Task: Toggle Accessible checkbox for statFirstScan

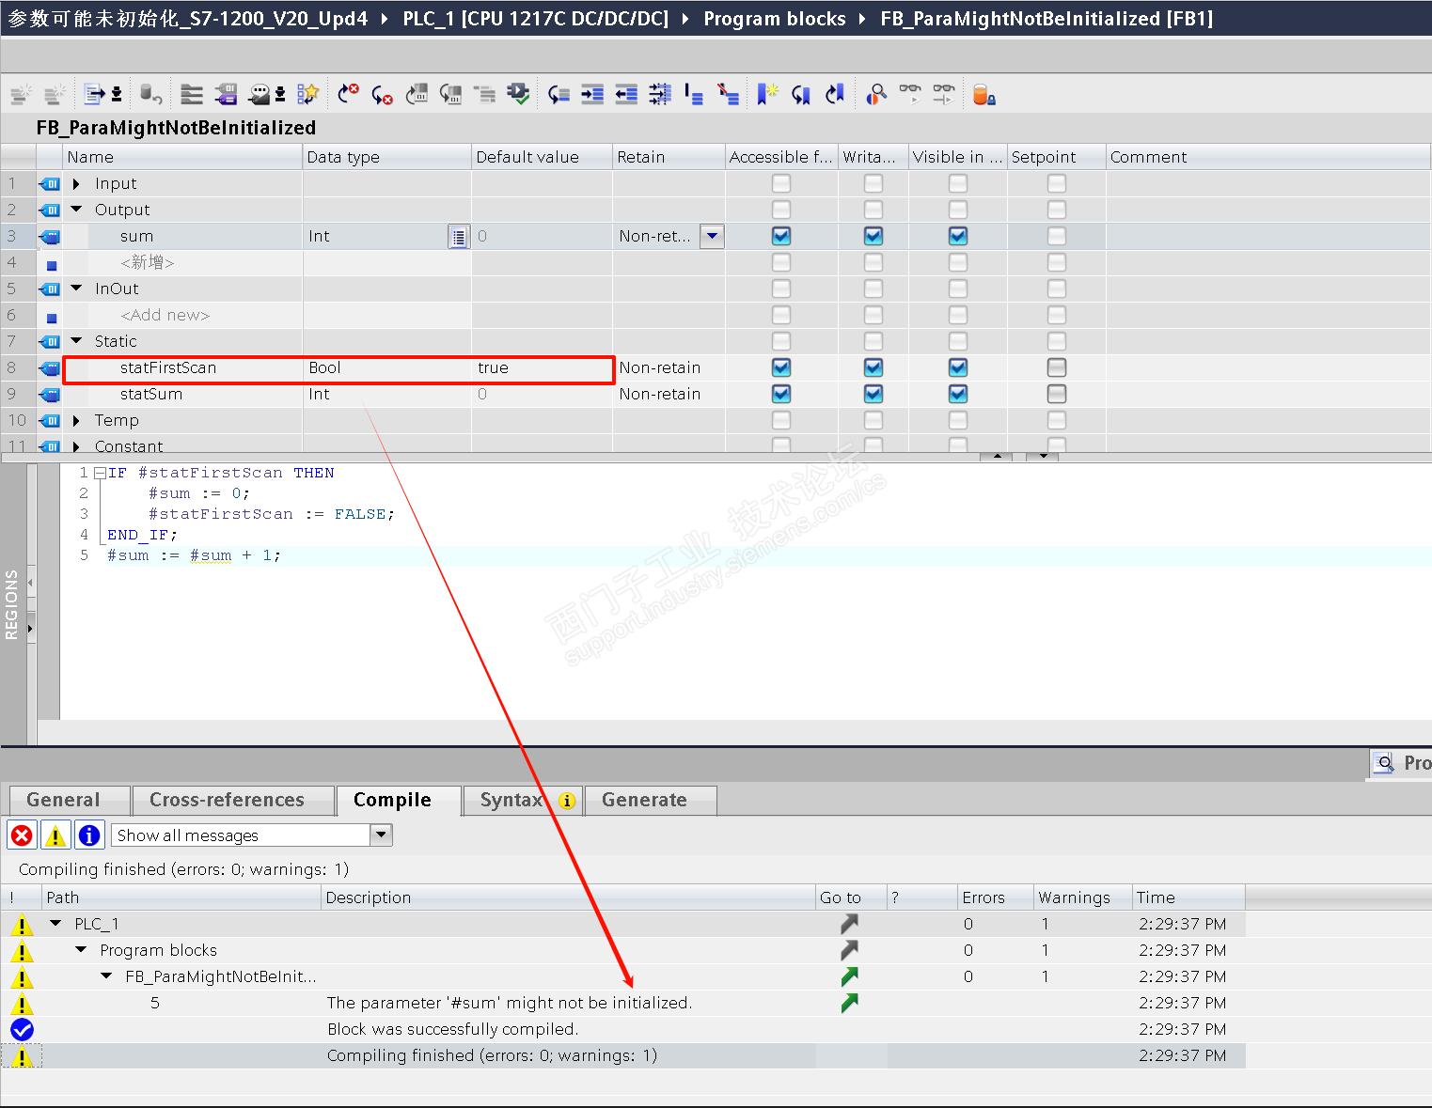Action: [781, 367]
